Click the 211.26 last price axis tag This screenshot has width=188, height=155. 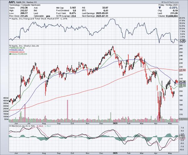pos(182,82)
